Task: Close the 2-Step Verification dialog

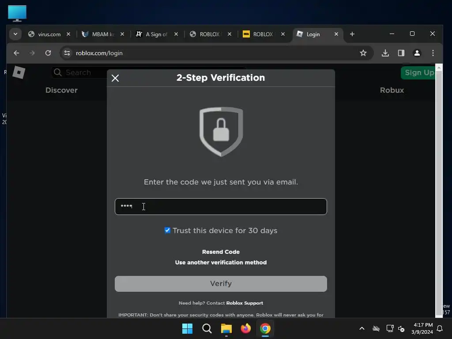Action: (115, 78)
